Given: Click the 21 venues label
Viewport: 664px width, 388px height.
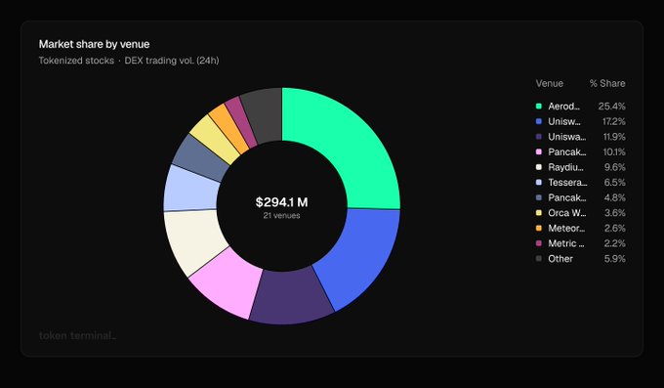Looking at the screenshot, I should (281, 215).
